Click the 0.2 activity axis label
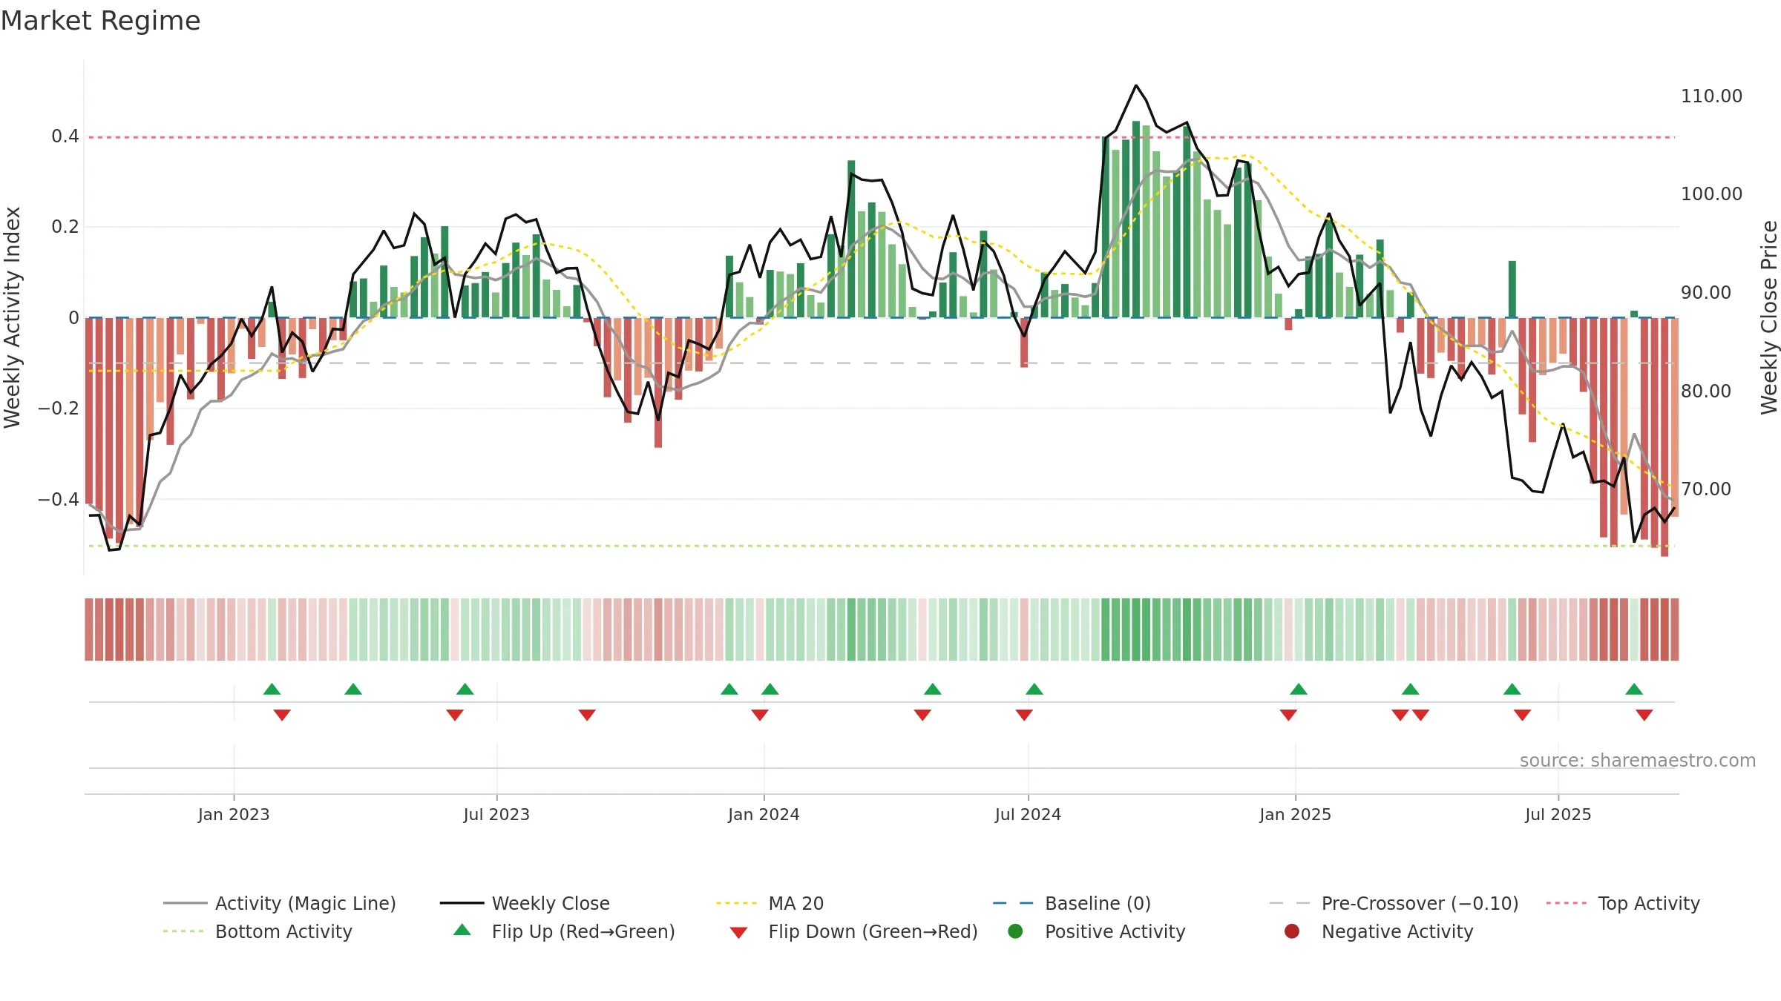 [x=65, y=227]
